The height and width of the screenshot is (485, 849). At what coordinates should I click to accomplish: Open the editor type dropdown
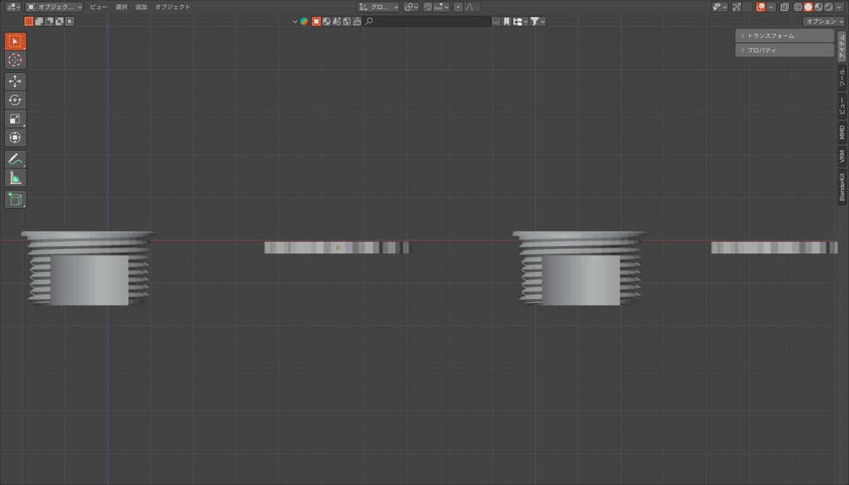(13, 7)
